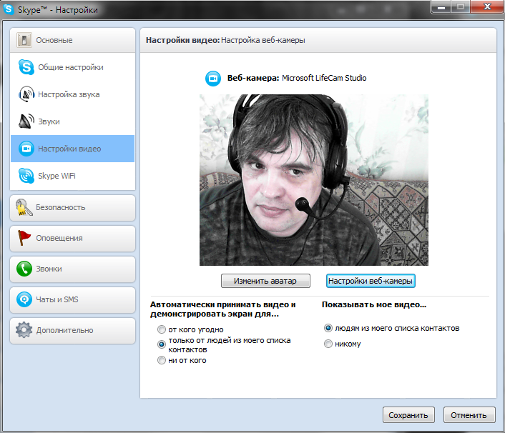Click the Настройки веб-камеры button
The image size is (505, 433).
coord(371,281)
